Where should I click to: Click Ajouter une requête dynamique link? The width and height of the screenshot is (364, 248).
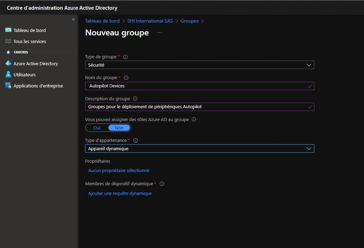pyautogui.click(x=120, y=193)
